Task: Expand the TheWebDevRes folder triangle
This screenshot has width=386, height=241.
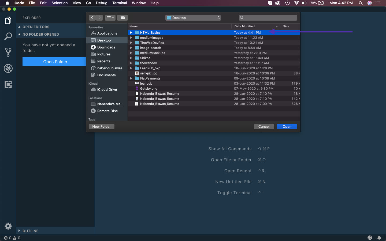Action: pyautogui.click(x=131, y=43)
